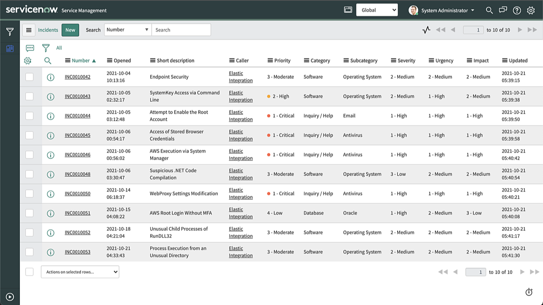The height and width of the screenshot is (305, 543).
Task: Open Actions on selected rows dropdown
Action: pyautogui.click(x=80, y=272)
